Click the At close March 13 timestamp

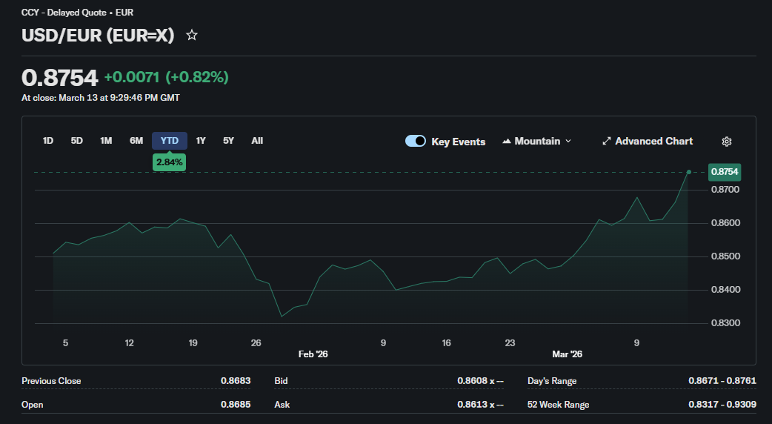[101, 98]
